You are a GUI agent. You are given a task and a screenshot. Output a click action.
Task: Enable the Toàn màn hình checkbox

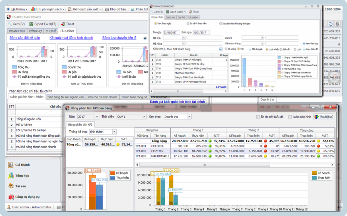click(x=290, y=117)
